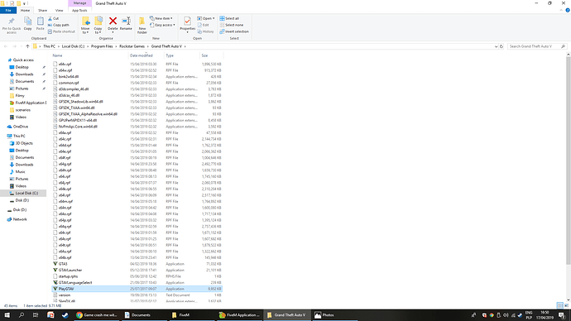Open Explorer Help question mark

(568, 10)
